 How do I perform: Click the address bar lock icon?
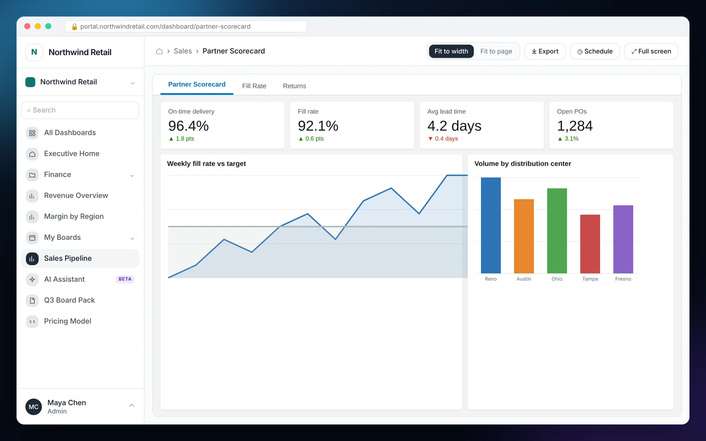75,26
